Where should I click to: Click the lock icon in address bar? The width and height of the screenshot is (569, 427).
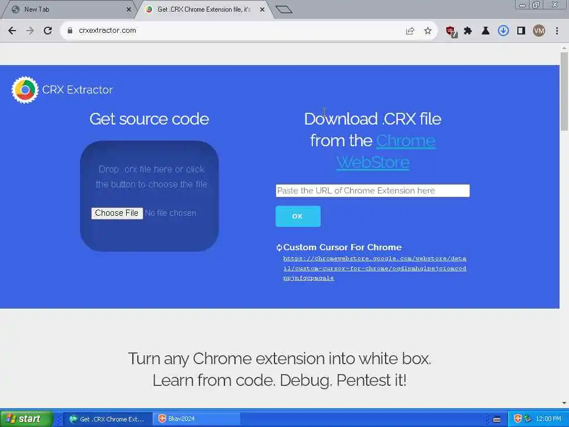point(70,31)
